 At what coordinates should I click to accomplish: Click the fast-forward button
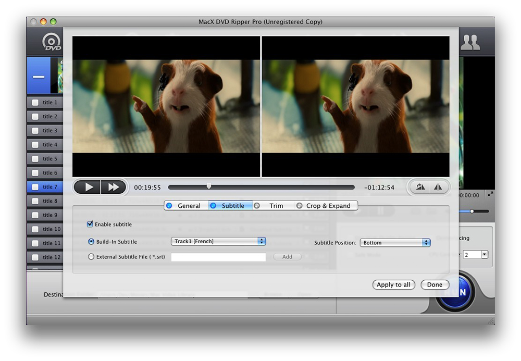coord(113,188)
